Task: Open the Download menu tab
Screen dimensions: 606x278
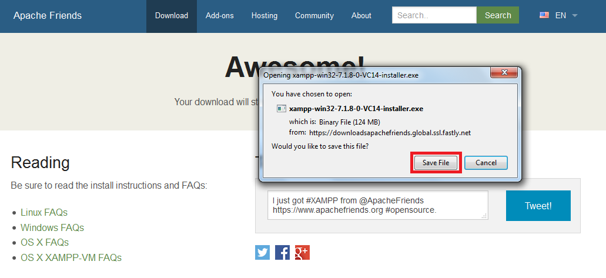Action: click(172, 16)
